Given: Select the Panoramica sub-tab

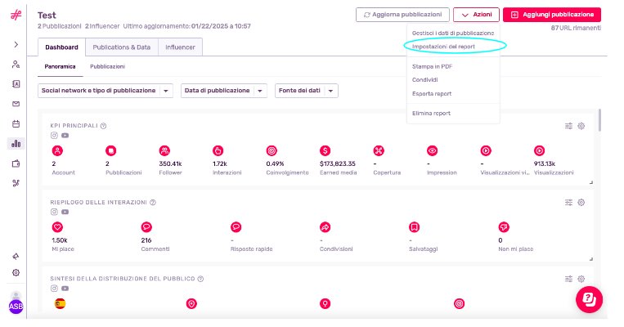Looking at the screenshot, I should pyautogui.click(x=60, y=66).
